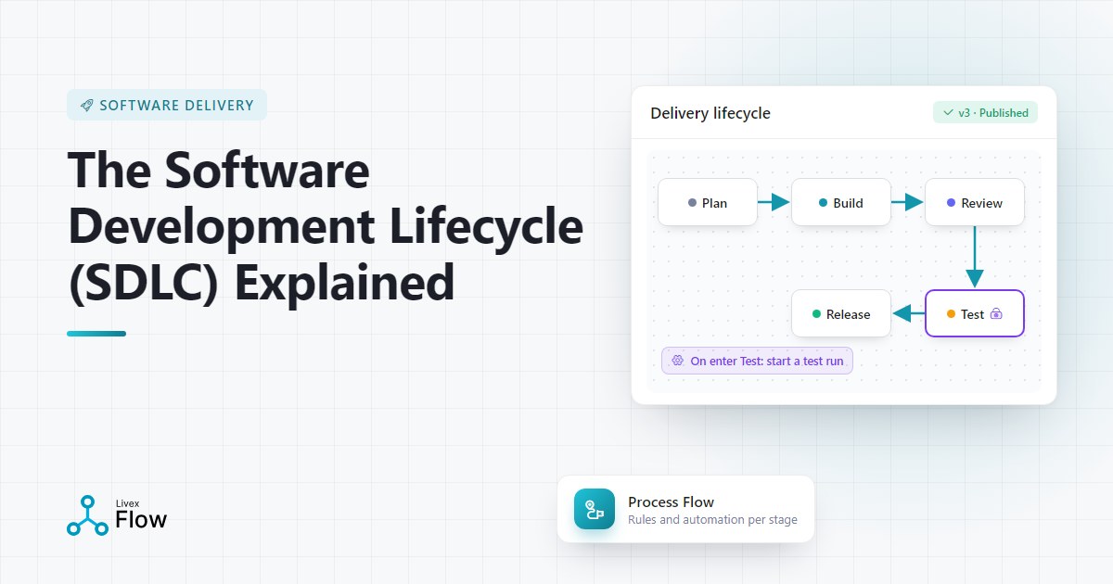Viewport: 1113px width, 584px height.
Task: Click the On enter Test automation rule
Action: pos(757,361)
